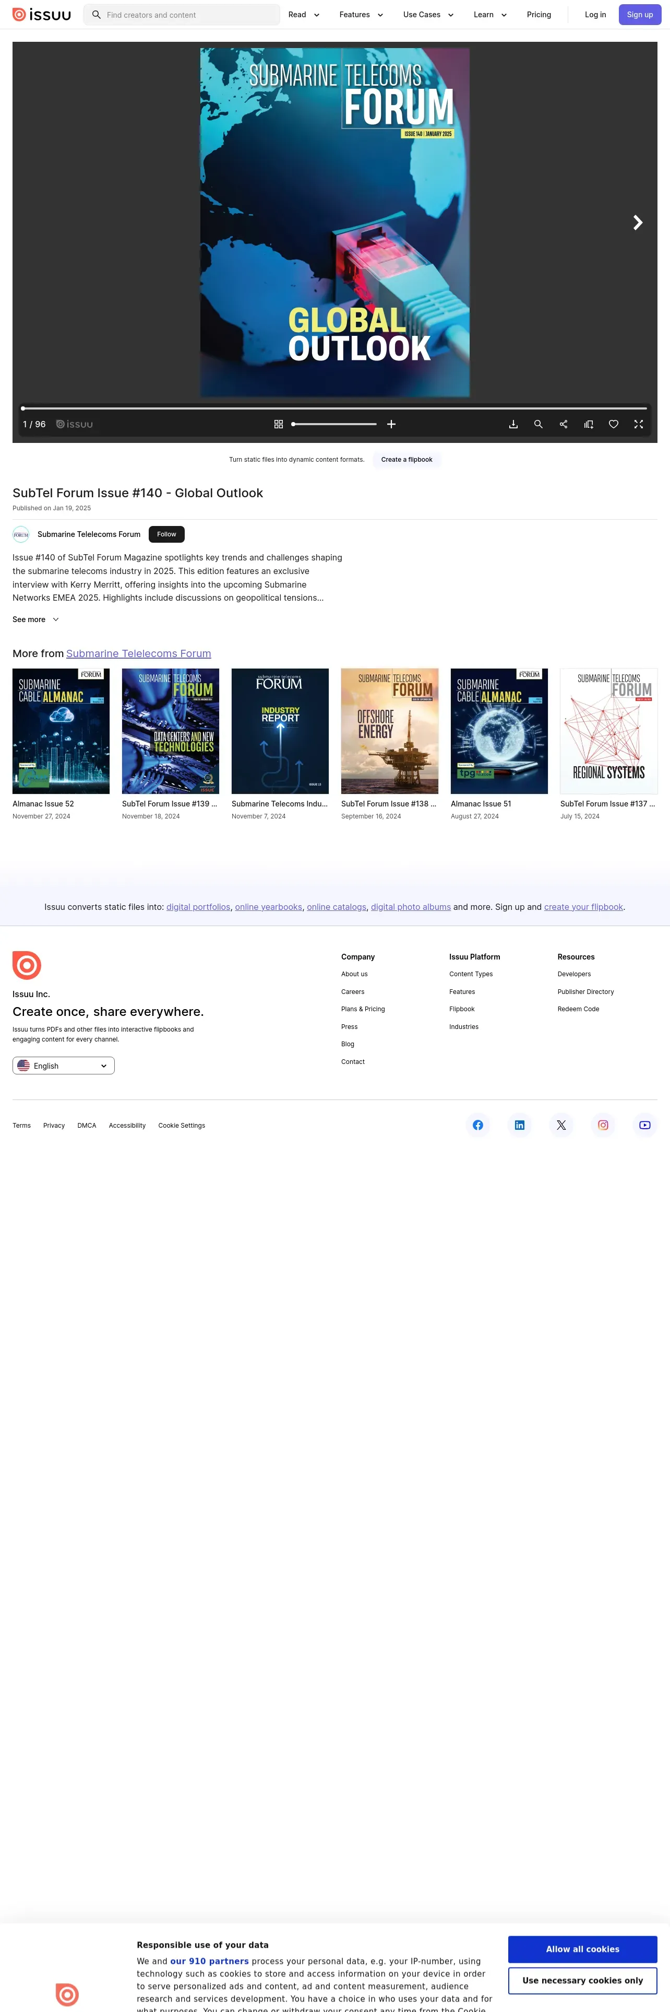The width and height of the screenshot is (670, 2012).
Task: Click Create a flipbook button
Action: point(406,459)
